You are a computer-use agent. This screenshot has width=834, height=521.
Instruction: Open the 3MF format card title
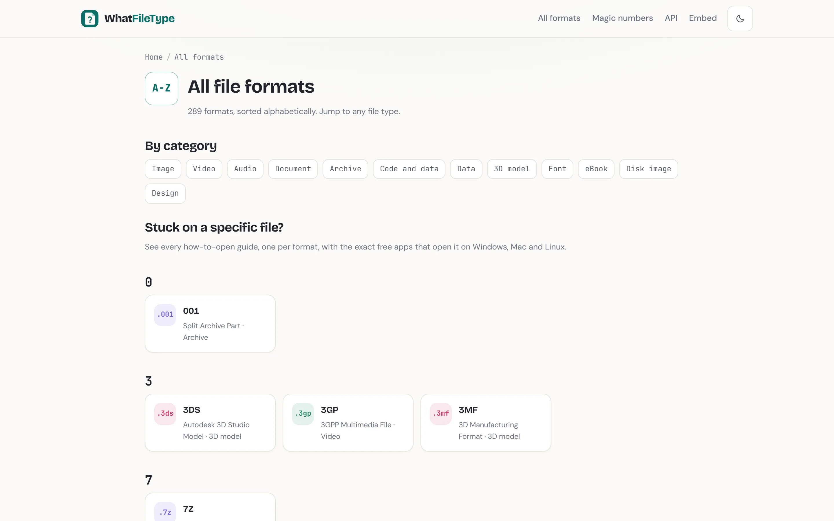pos(468,410)
